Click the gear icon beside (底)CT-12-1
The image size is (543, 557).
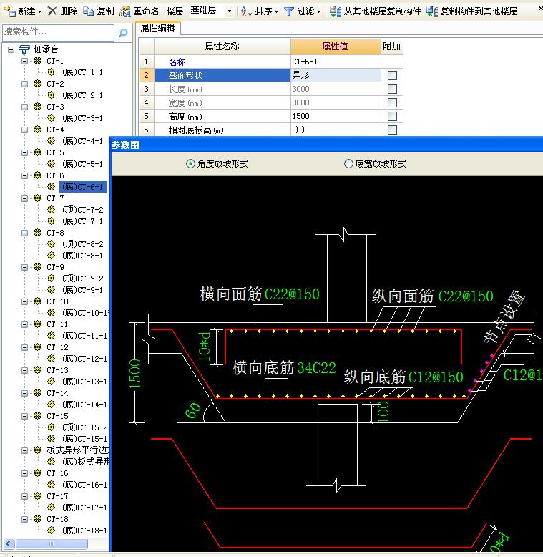point(51,359)
